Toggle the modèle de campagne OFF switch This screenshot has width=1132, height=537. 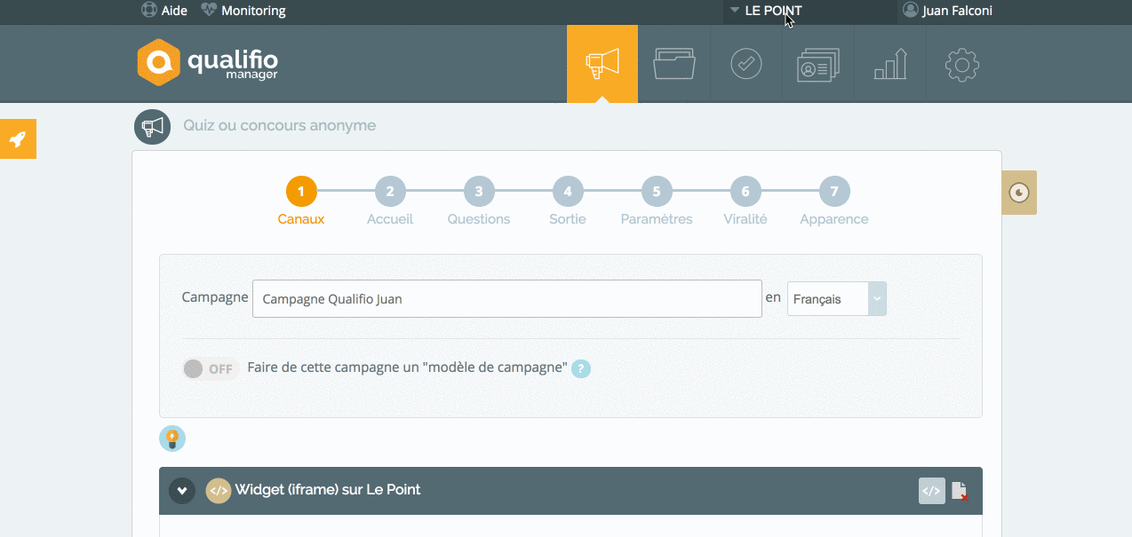click(211, 368)
